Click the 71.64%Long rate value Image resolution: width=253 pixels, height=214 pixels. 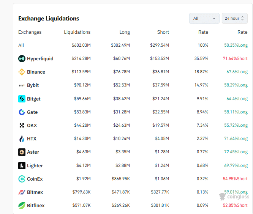click(x=236, y=138)
